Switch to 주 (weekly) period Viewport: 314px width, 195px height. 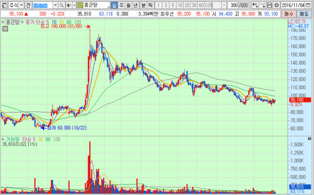(122, 5)
